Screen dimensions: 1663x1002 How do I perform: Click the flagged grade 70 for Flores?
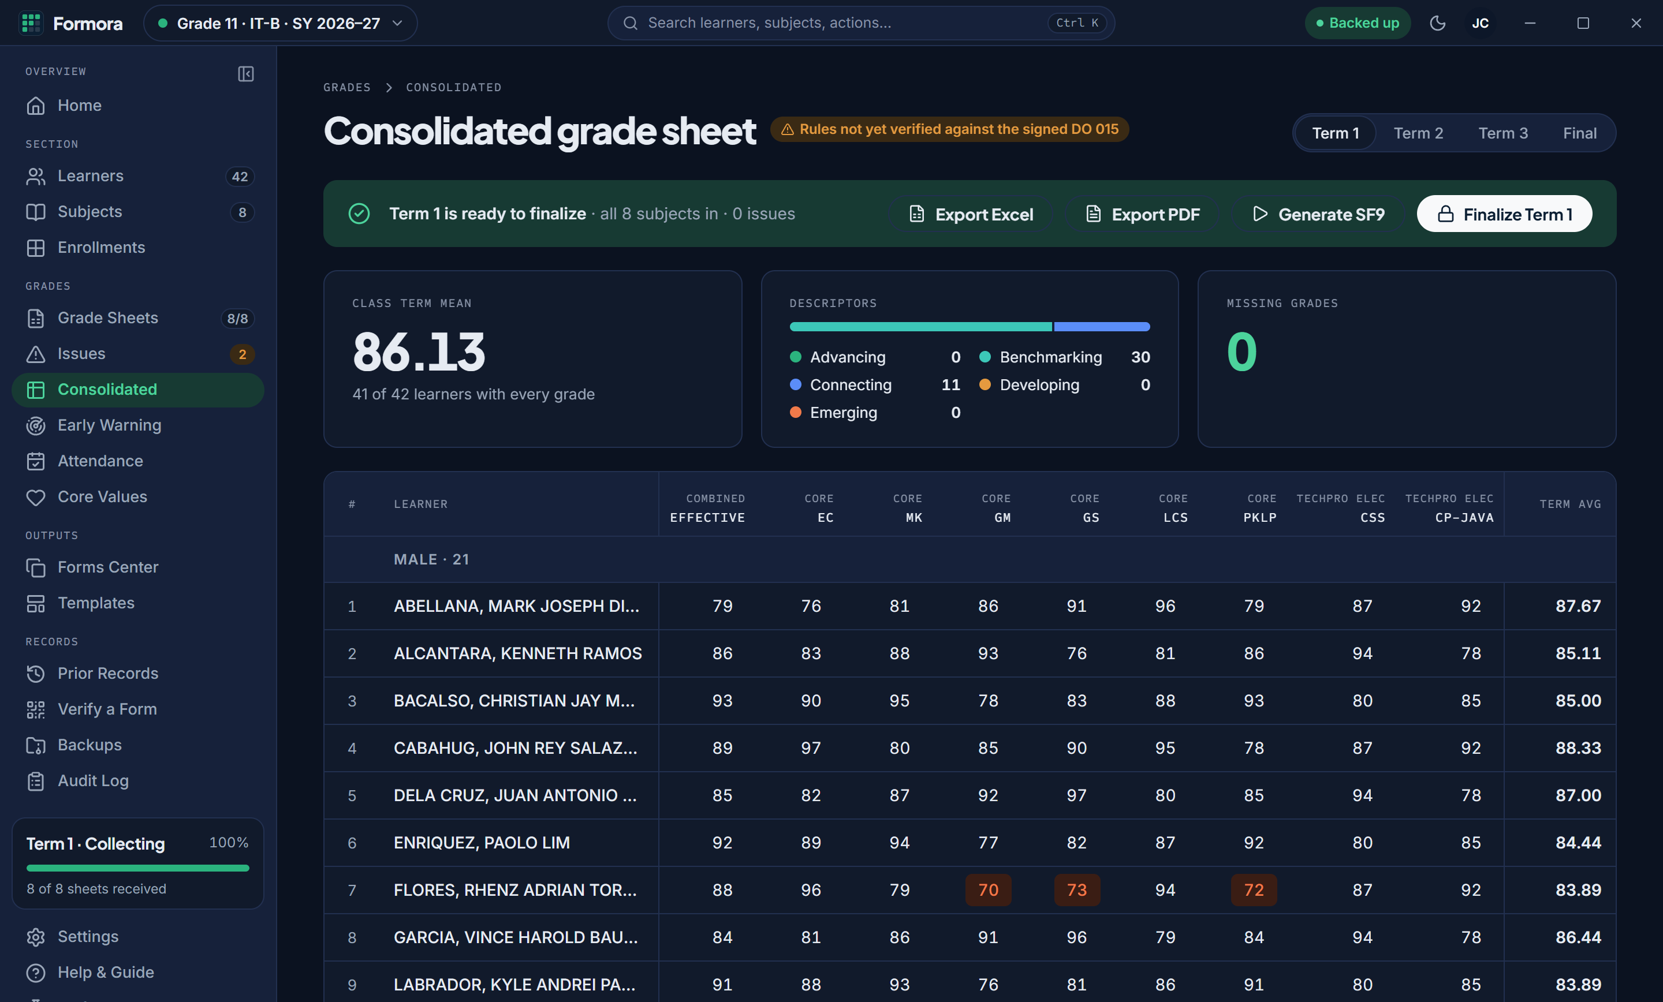[988, 890]
